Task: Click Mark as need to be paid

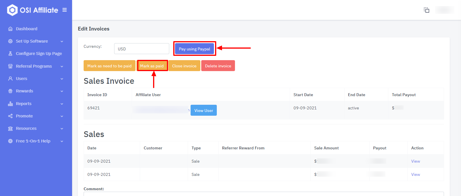Action: [x=109, y=66]
